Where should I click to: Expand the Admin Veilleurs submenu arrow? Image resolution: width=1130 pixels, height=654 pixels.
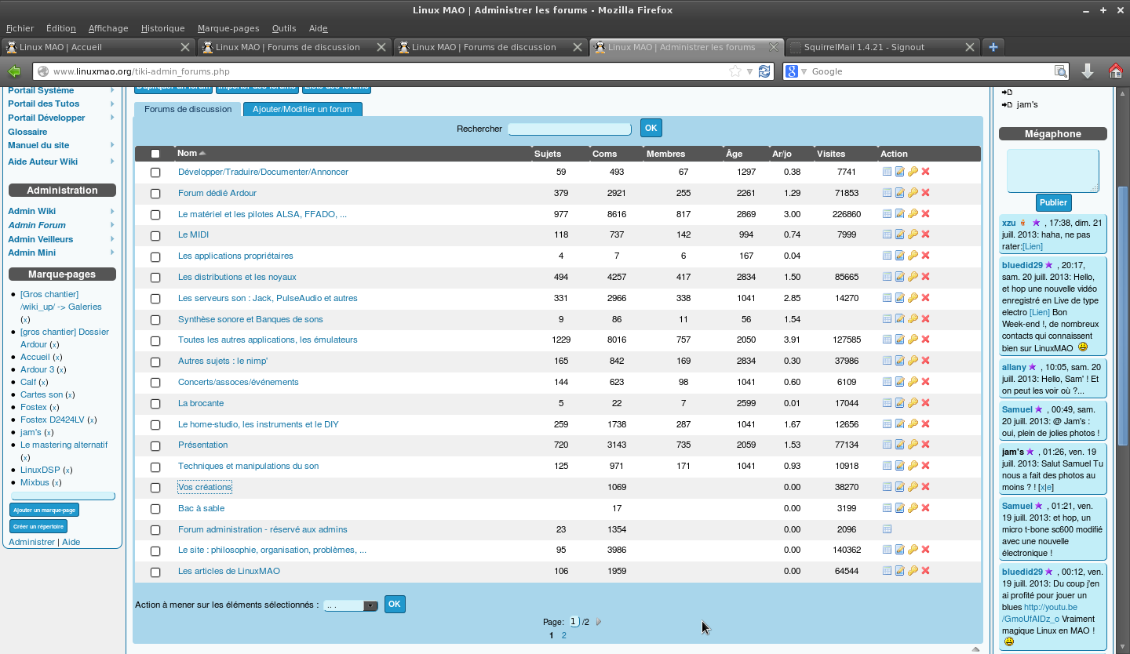tap(112, 239)
